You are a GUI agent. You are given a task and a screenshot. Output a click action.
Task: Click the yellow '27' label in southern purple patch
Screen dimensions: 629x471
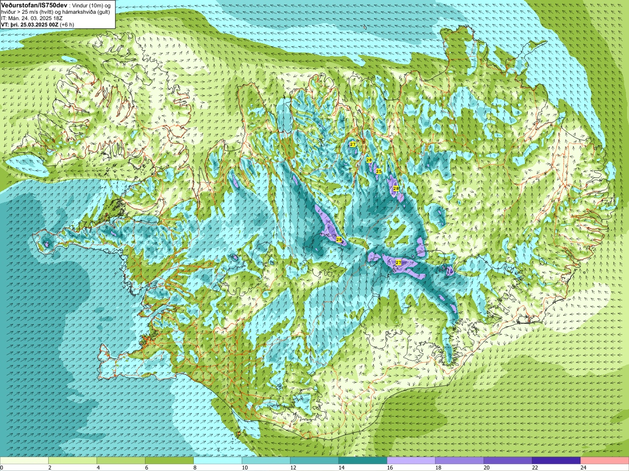click(x=399, y=263)
